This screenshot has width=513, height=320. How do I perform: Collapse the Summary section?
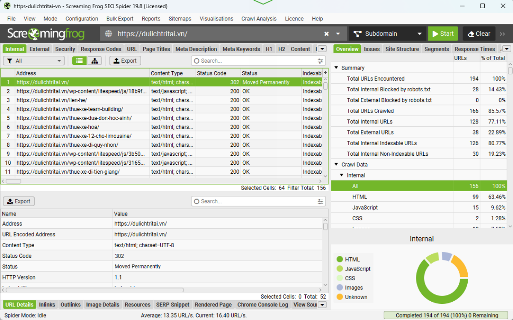click(x=337, y=67)
